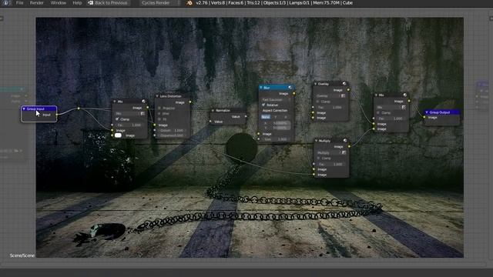Open white color swatch in Mix node
The width and height of the screenshot is (493, 277).
[x=118, y=135]
